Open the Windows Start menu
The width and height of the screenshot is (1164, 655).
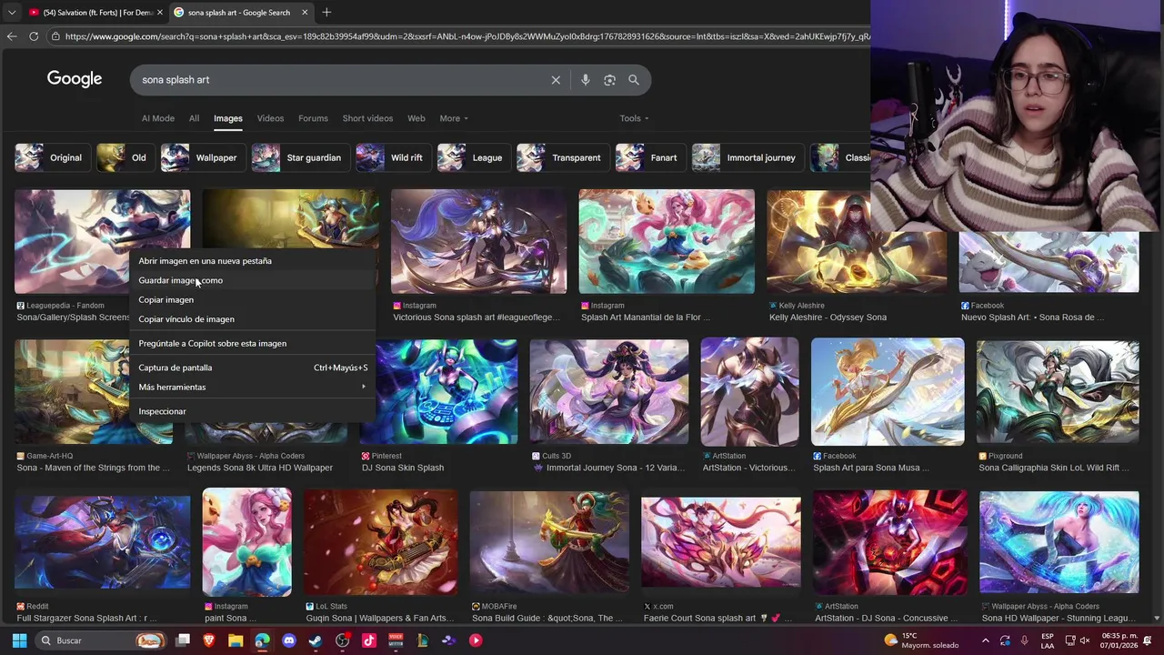19,640
